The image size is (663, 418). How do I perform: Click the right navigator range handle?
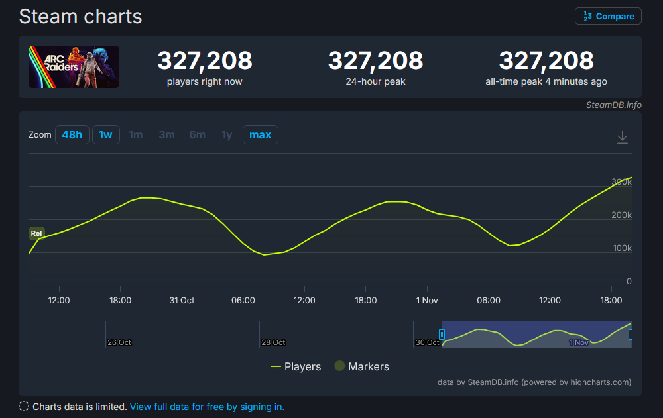coord(630,335)
